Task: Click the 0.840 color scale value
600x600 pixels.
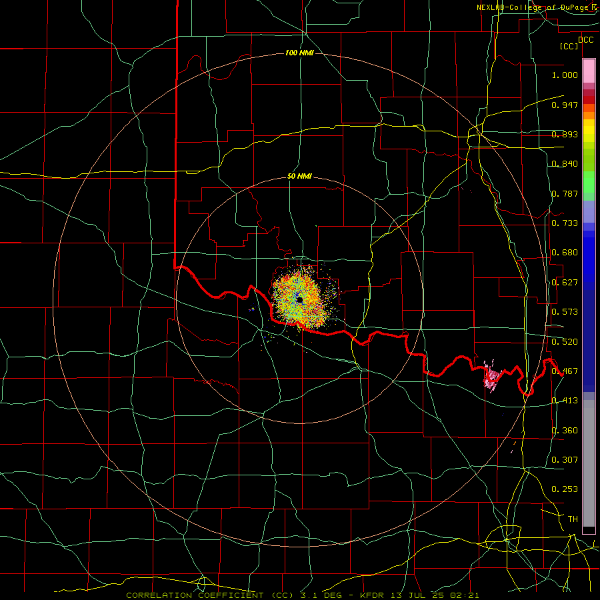Action: point(565,164)
